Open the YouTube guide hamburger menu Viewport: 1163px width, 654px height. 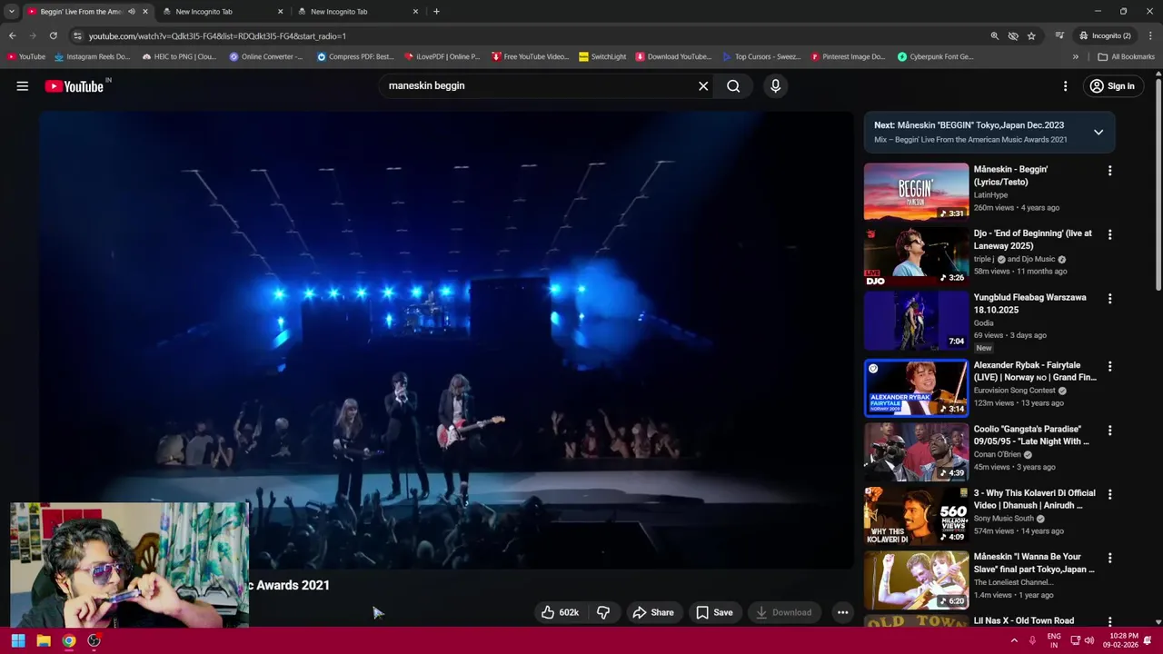22,86
